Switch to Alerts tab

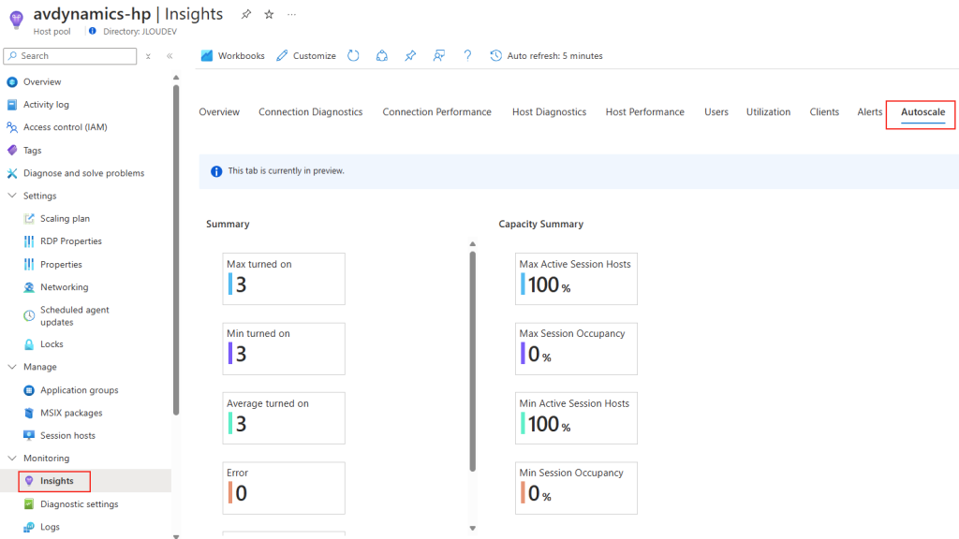click(870, 112)
